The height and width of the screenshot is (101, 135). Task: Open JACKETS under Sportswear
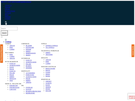pos(48,83)
